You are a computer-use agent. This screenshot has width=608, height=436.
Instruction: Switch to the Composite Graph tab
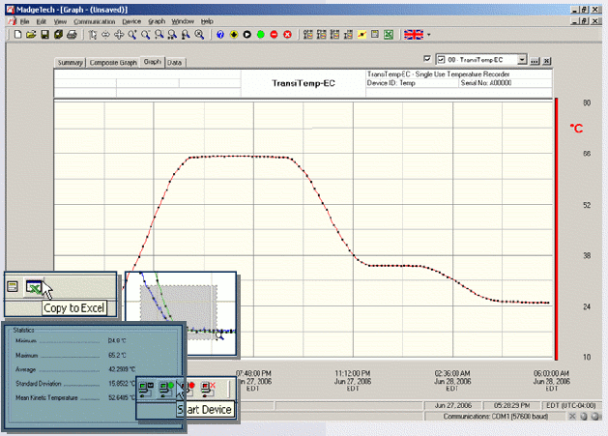click(x=113, y=63)
